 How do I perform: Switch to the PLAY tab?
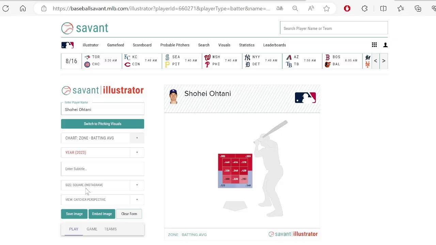(x=74, y=229)
